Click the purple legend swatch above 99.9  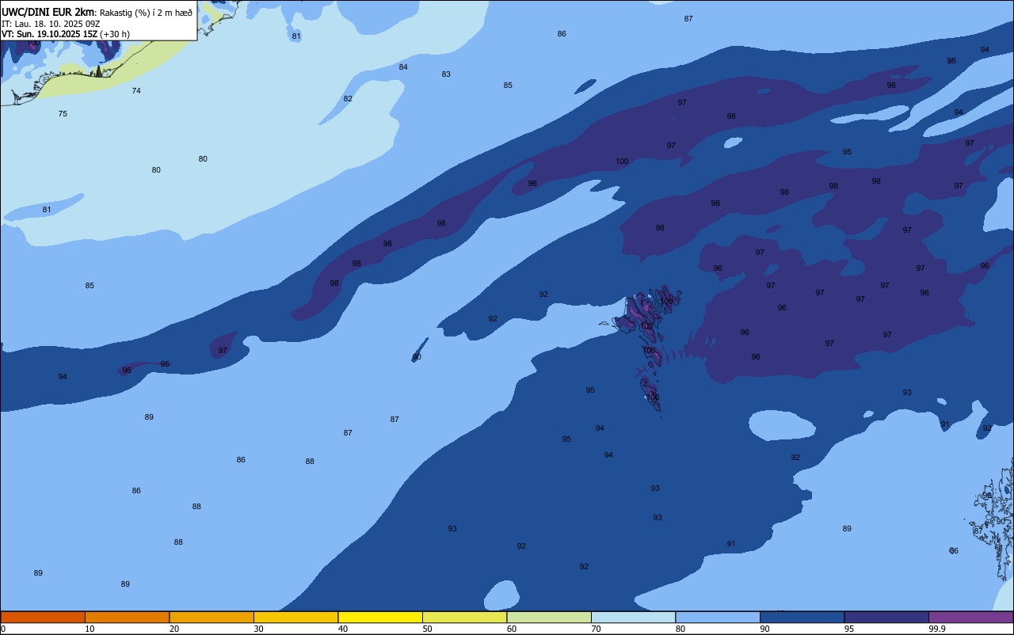[971, 617]
